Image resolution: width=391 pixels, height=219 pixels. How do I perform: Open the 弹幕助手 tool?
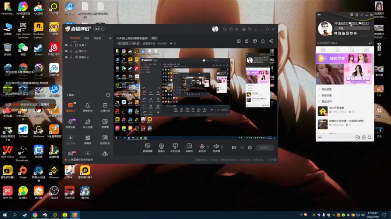pos(70,107)
